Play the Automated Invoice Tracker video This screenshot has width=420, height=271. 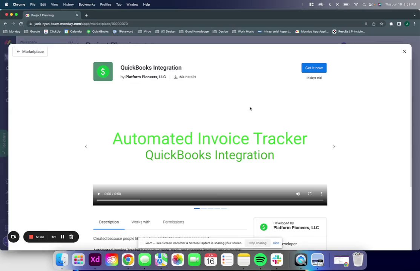(x=98, y=194)
